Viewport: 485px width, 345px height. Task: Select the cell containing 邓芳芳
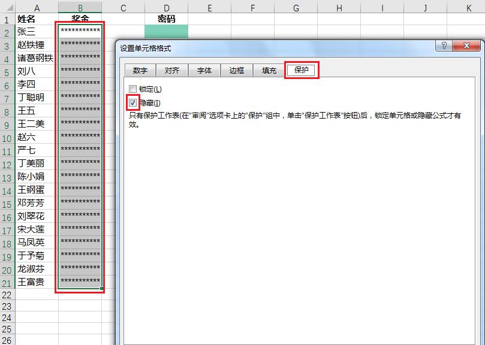[37, 203]
